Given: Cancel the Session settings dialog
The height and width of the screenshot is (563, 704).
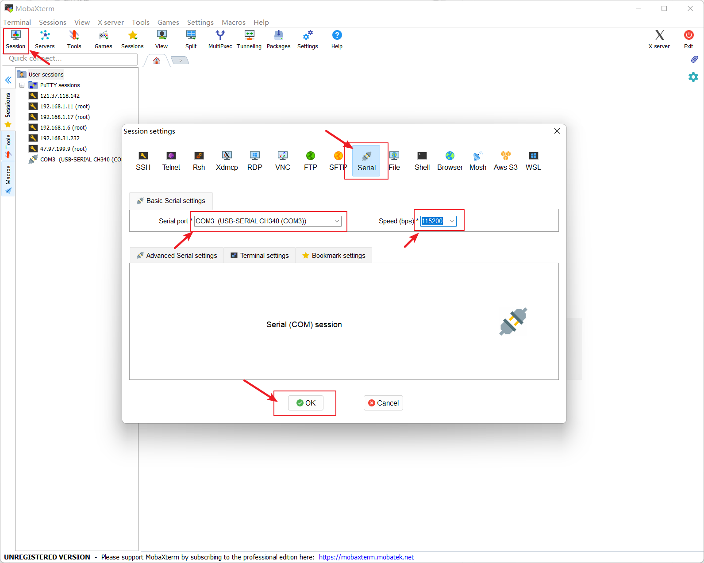Looking at the screenshot, I should [383, 403].
